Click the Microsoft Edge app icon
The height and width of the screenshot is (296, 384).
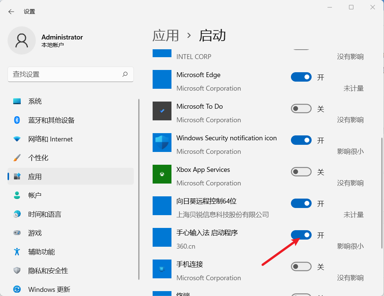point(162,79)
